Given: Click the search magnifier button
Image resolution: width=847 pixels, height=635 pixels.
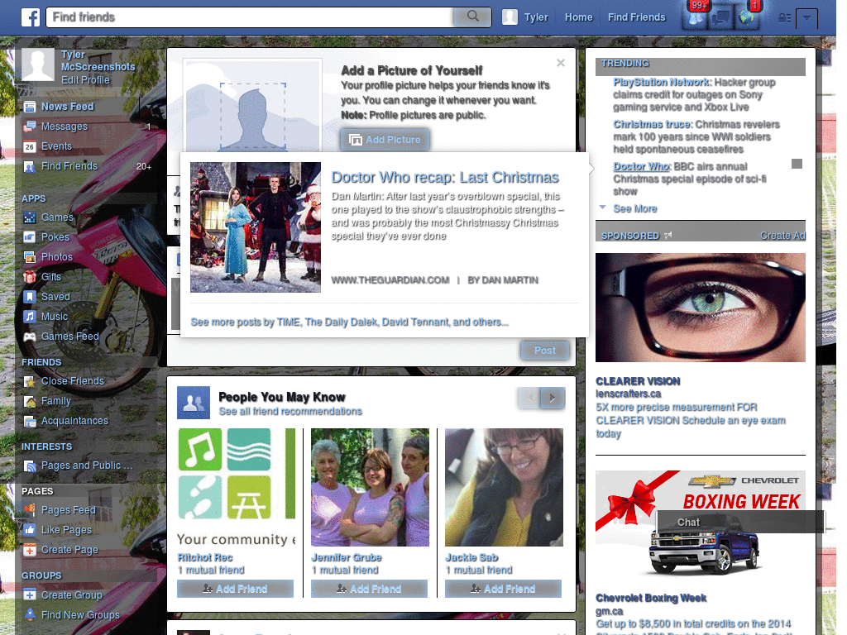Looking at the screenshot, I should click(x=472, y=17).
